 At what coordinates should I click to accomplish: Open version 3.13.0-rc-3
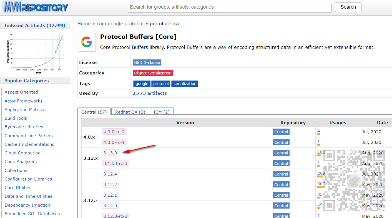(115, 163)
